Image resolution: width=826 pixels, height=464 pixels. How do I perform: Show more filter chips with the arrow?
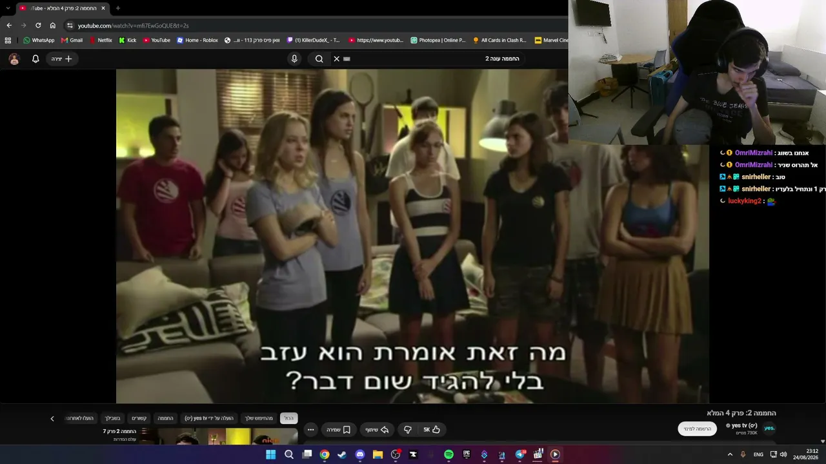pos(52,418)
